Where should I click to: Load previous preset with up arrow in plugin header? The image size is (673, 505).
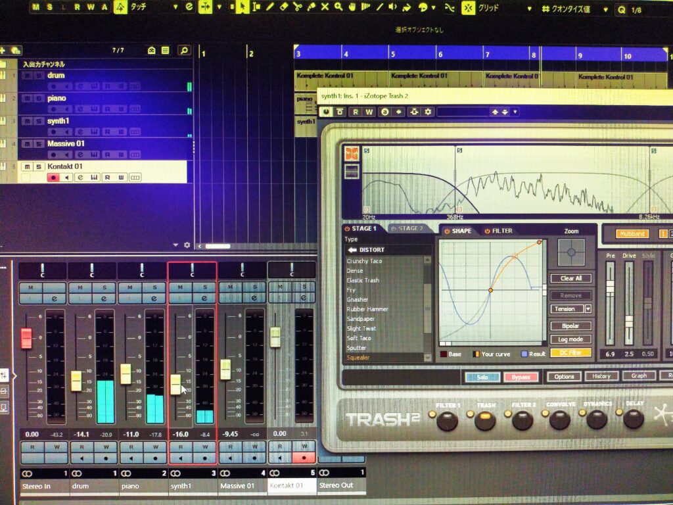pos(495,112)
